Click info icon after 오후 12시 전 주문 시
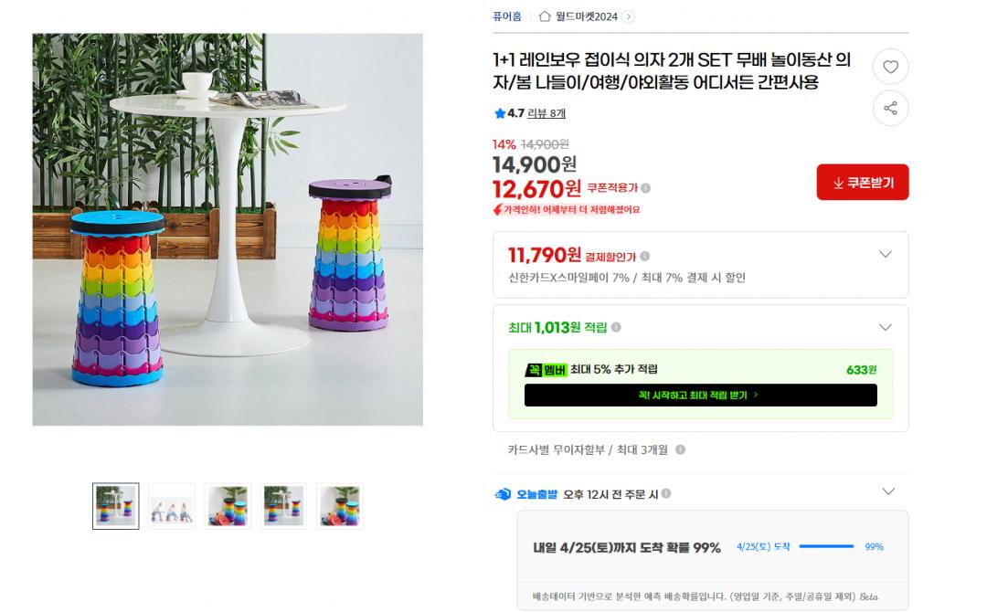The width and height of the screenshot is (987, 612). [x=666, y=494]
